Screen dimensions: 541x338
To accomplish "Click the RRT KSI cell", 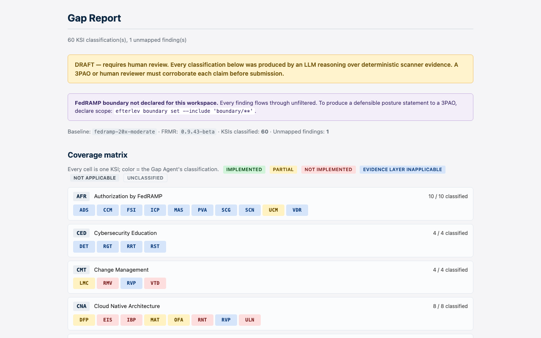I will coord(131,247).
